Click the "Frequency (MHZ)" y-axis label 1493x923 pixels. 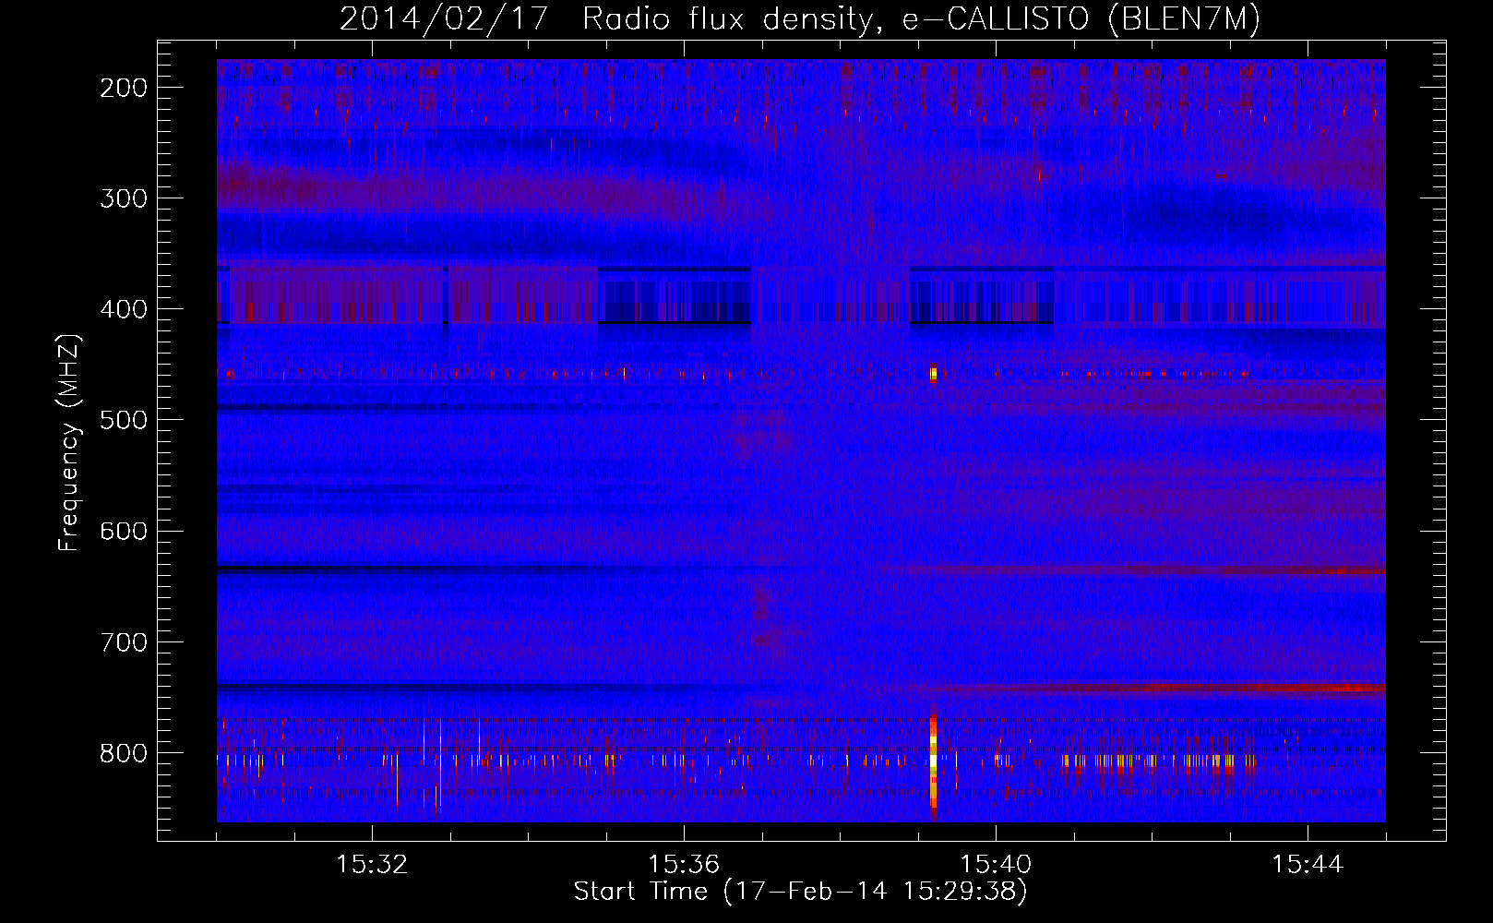pyautogui.click(x=69, y=444)
